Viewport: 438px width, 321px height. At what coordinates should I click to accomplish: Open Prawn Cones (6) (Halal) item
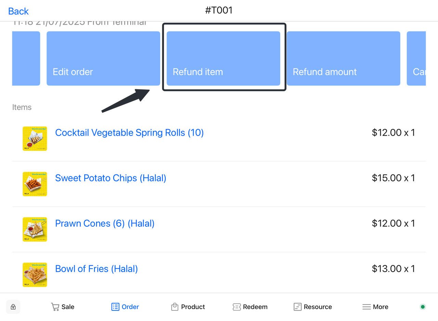coord(105,224)
